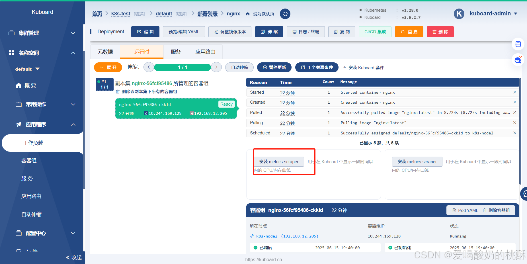Screen dimensions: 527x264
Task: Click 删除容器组 delete pod button
Action: 496,210
